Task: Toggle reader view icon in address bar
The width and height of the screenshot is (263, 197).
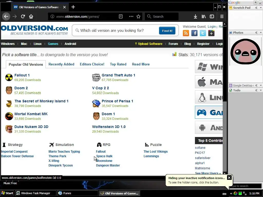Action: [121, 16]
